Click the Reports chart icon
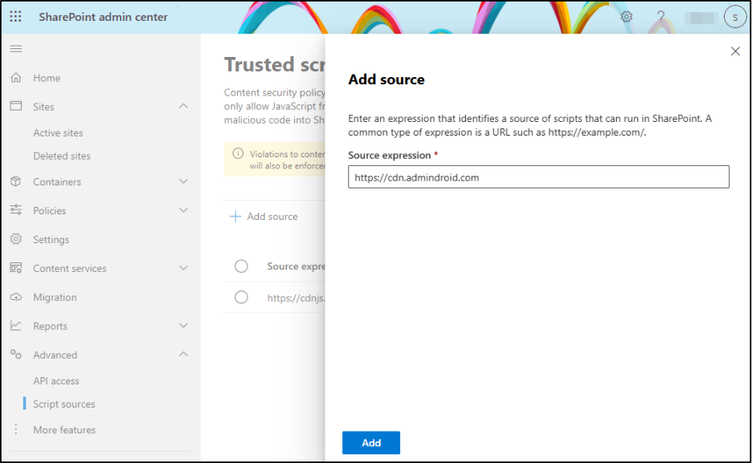Viewport: 752px width, 463px height. click(x=15, y=326)
